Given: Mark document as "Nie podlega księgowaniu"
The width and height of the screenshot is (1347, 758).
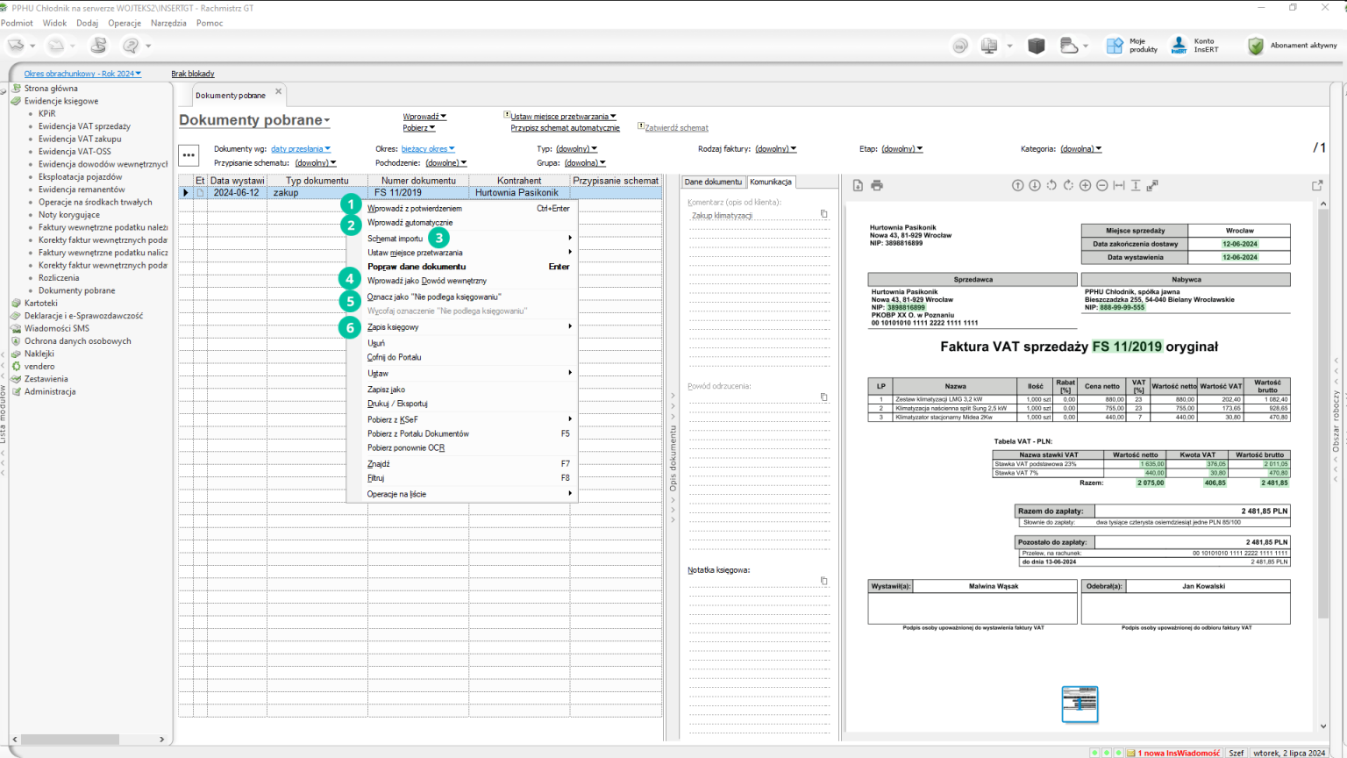Looking at the screenshot, I should [x=434, y=297].
